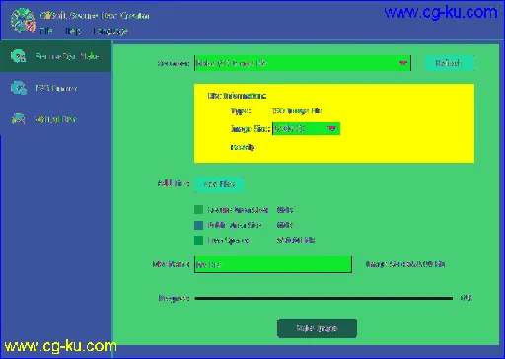The height and width of the screenshot is (359, 505).
Task: Switch to the Secure Disc Maker tab
Action: (x=56, y=56)
